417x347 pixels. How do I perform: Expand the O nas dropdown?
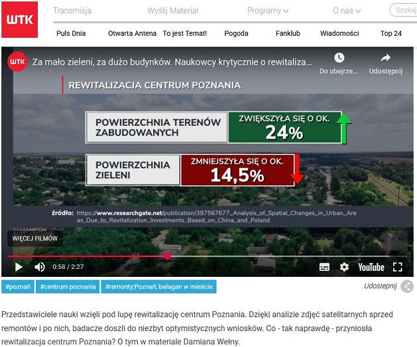(x=347, y=11)
